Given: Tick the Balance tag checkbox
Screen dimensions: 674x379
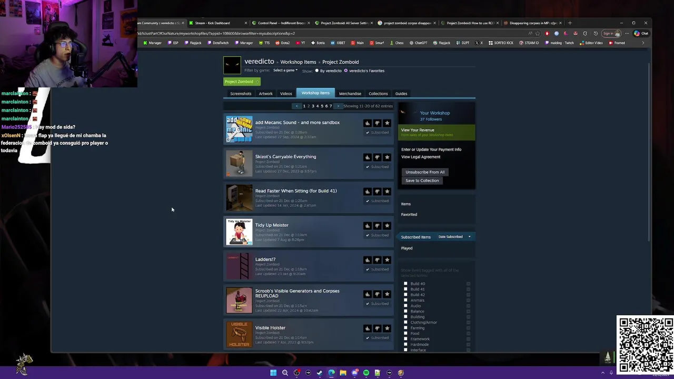Looking at the screenshot, I should tap(405, 311).
